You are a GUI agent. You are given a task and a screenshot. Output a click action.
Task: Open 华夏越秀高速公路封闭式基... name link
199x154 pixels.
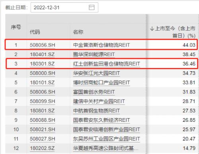pos(106,148)
